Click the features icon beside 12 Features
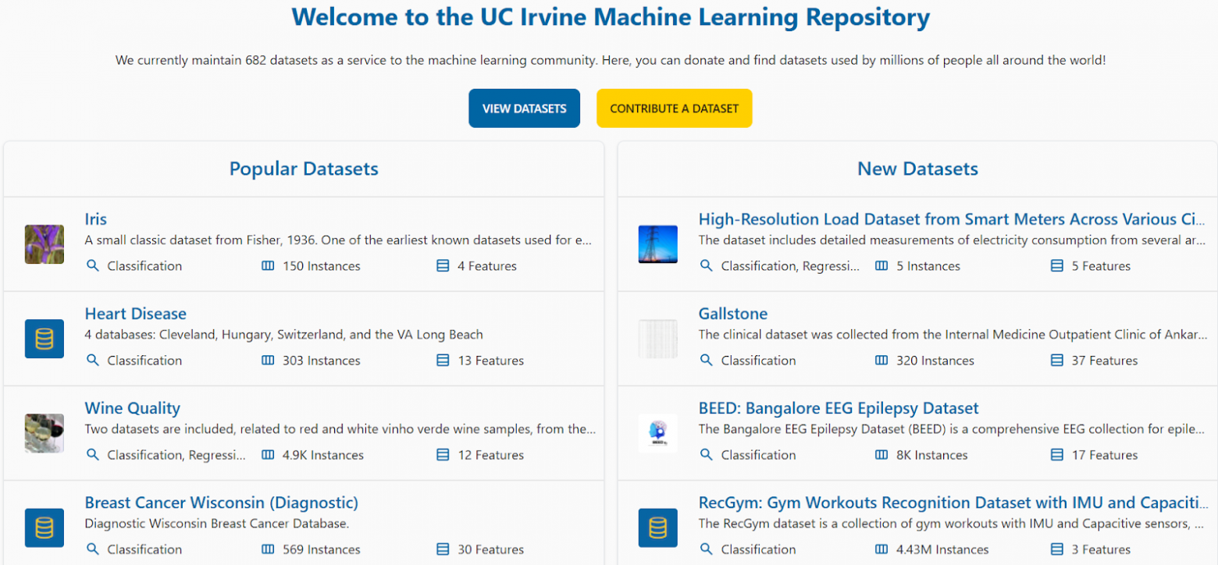This screenshot has width=1218, height=565. tap(443, 455)
